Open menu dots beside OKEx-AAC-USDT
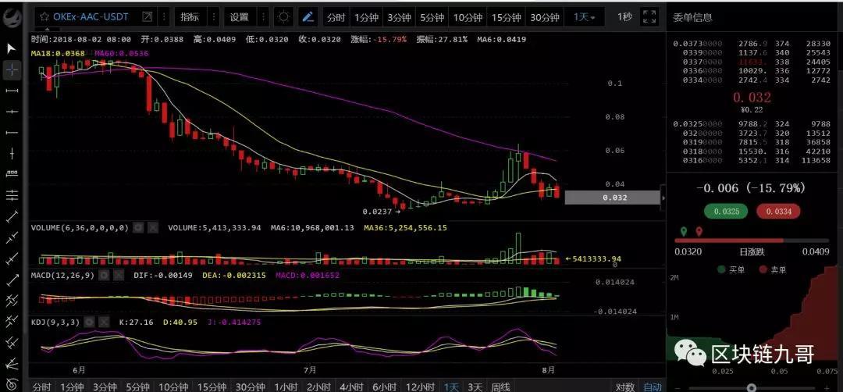Screen dimensions: 843x392 (163, 16)
